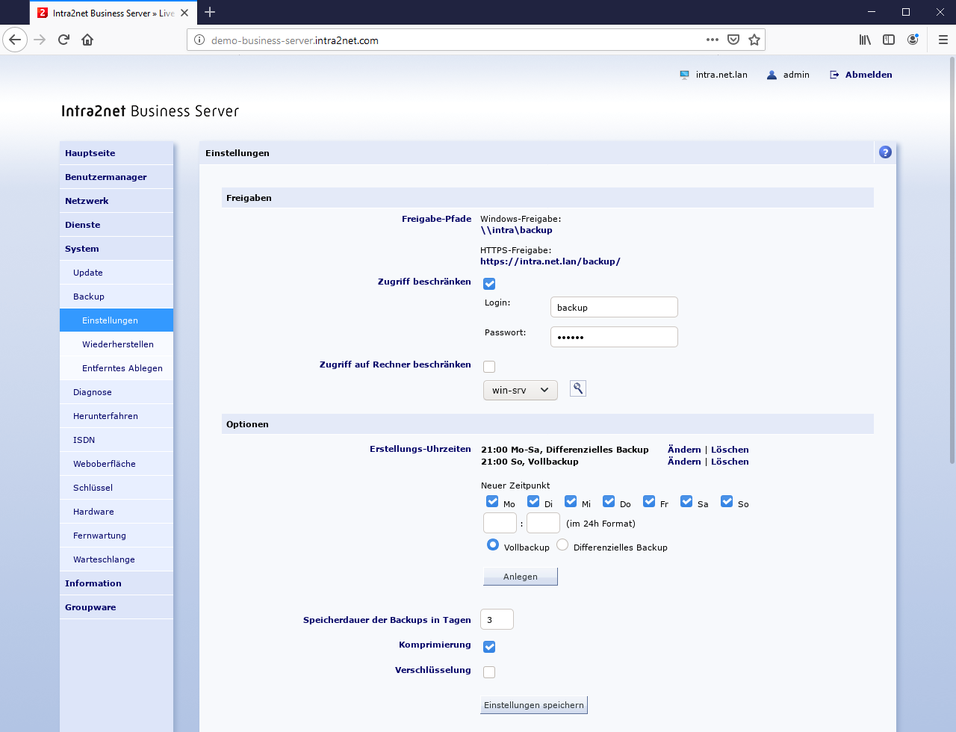Open Backup submenu item
The width and height of the screenshot is (956, 732).
pos(117,297)
